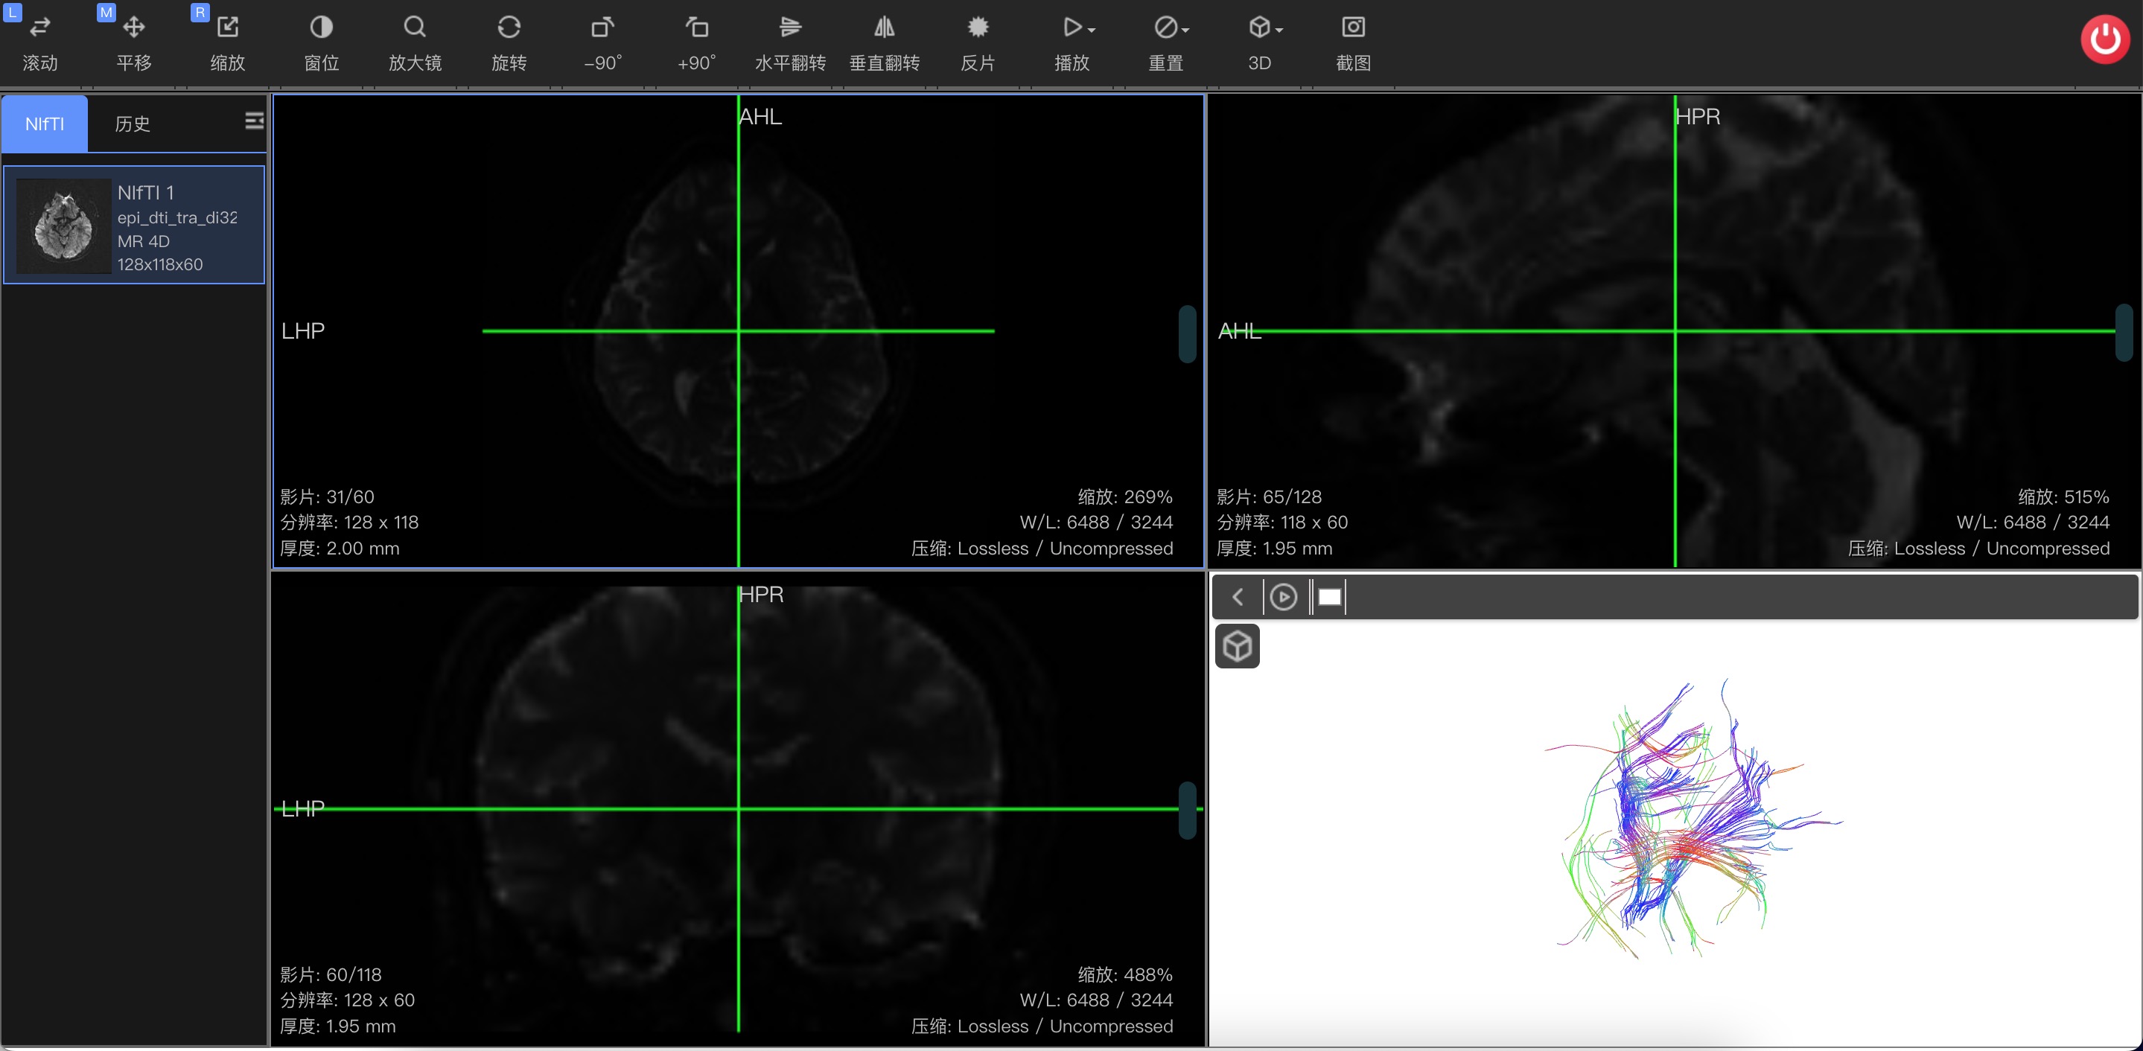Apply 垂直翻转 vertical flip

pyautogui.click(x=885, y=43)
